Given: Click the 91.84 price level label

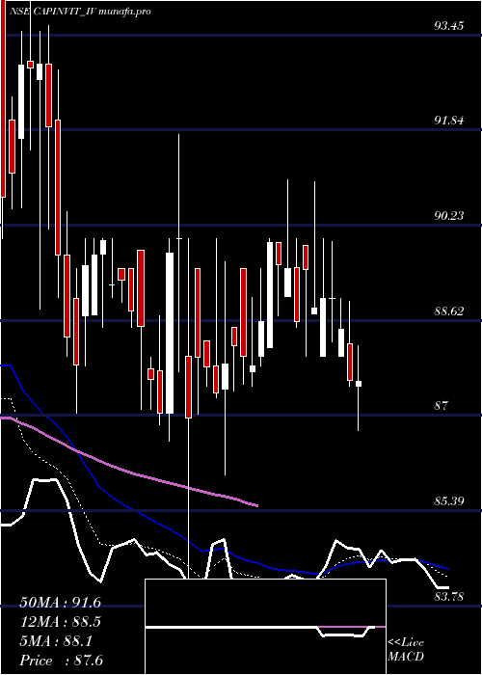Looking at the screenshot, I should pos(449,121).
